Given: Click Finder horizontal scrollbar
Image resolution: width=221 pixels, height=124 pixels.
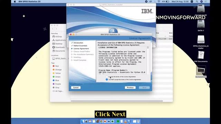Looking at the screenshot, I should pyautogui.click(x=117, y=101).
